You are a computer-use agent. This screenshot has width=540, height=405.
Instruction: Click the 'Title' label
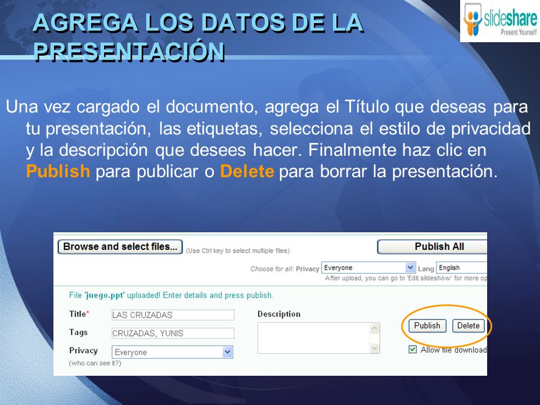pyautogui.click(x=79, y=314)
